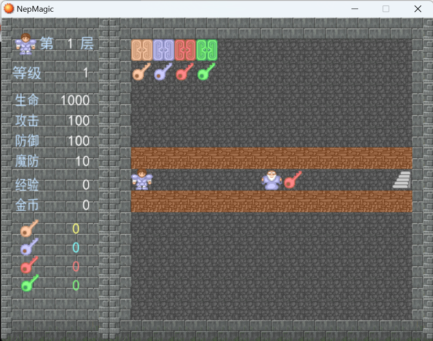Viewport: 433px width, 341px height.
Task: Click the red key count 0
Action: [76, 267]
